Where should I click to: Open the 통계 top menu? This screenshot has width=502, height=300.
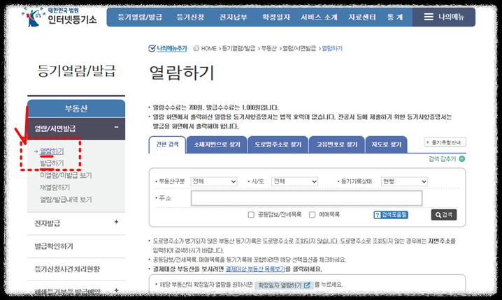click(x=395, y=17)
